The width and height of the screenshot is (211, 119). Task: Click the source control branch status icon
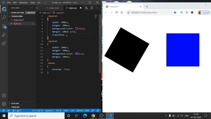4,110
